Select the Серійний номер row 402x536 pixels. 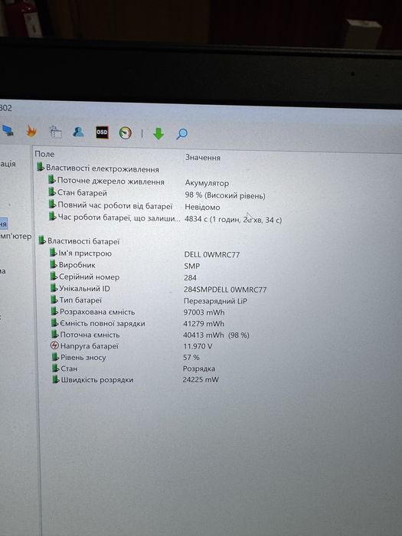click(85, 277)
